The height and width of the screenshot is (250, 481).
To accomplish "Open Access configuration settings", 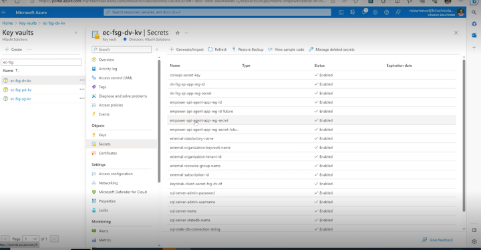I will pos(116,174).
